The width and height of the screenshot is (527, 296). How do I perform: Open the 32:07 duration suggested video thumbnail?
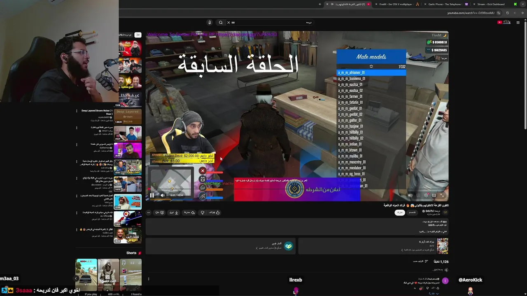pyautogui.click(x=128, y=167)
